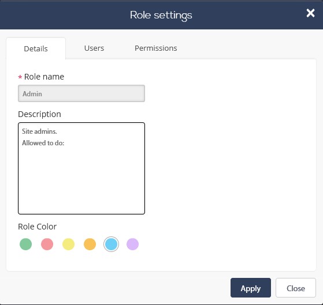Choose the pink role color
The image size is (323, 305).
pyautogui.click(x=47, y=244)
